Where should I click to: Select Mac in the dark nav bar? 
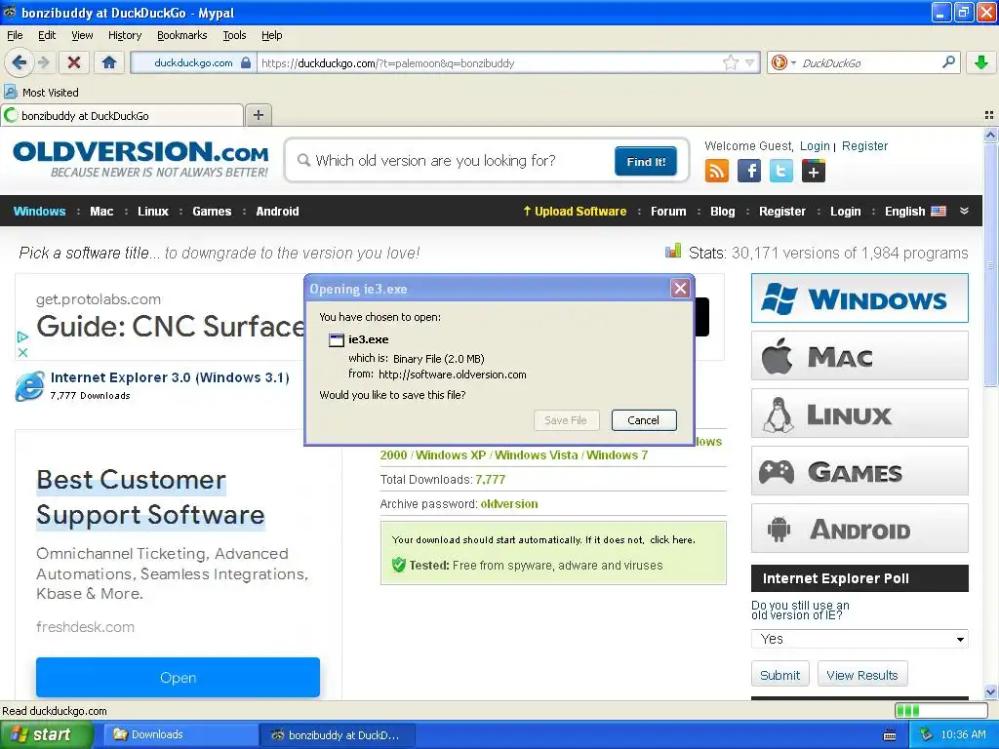point(101,211)
